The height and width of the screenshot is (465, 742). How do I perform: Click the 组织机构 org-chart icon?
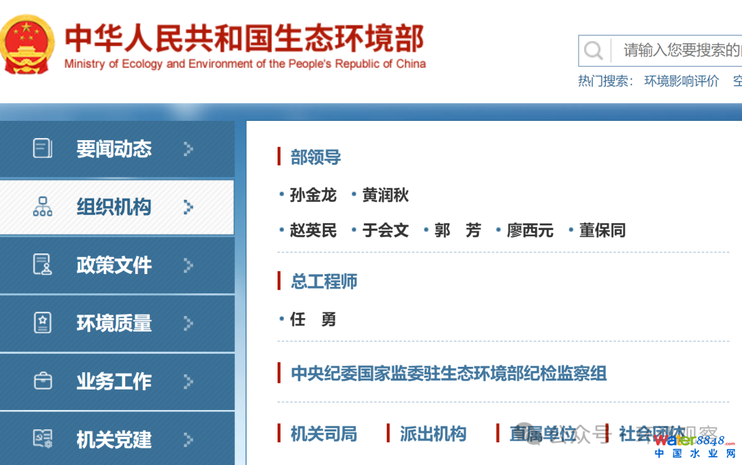(43, 207)
